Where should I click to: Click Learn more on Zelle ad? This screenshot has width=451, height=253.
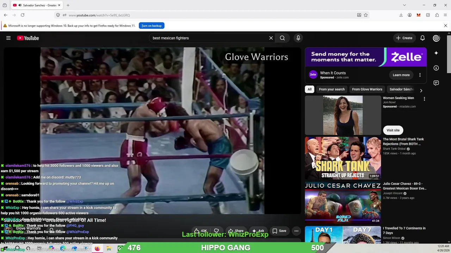click(x=401, y=75)
